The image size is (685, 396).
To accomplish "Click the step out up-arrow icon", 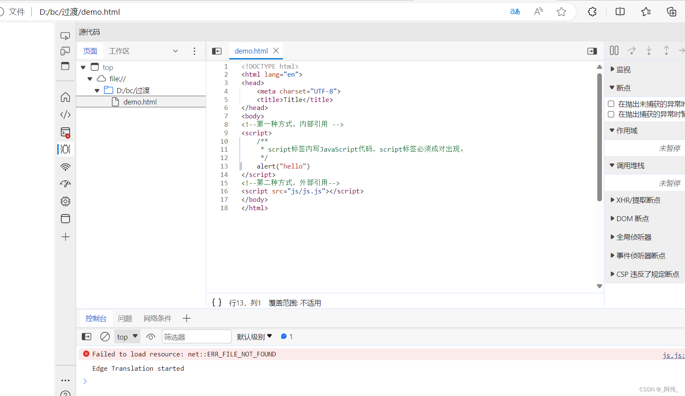I will point(666,51).
